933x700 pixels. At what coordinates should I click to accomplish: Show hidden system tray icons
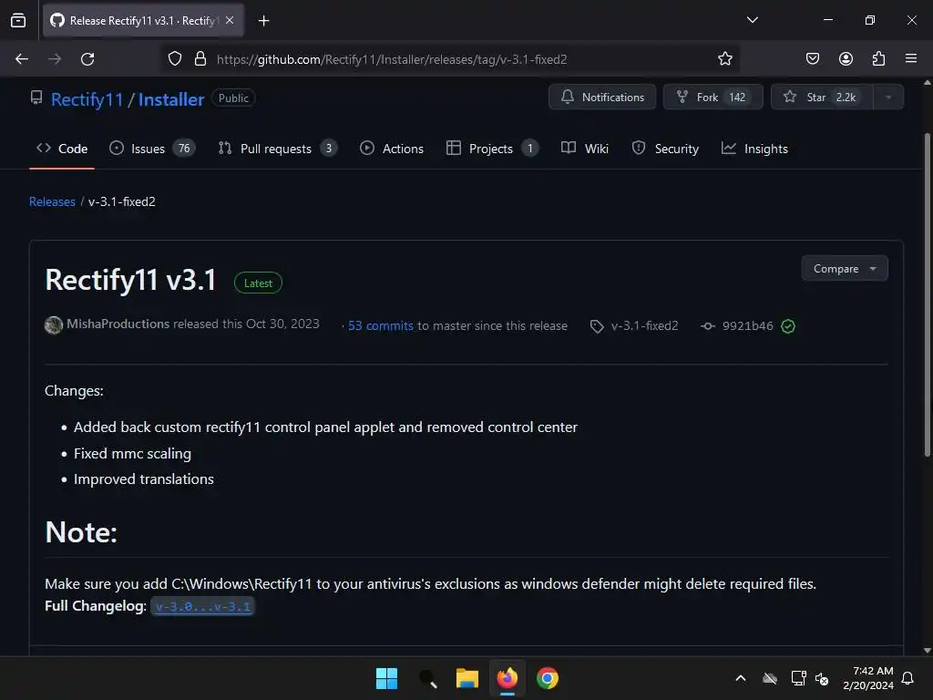coord(741,678)
